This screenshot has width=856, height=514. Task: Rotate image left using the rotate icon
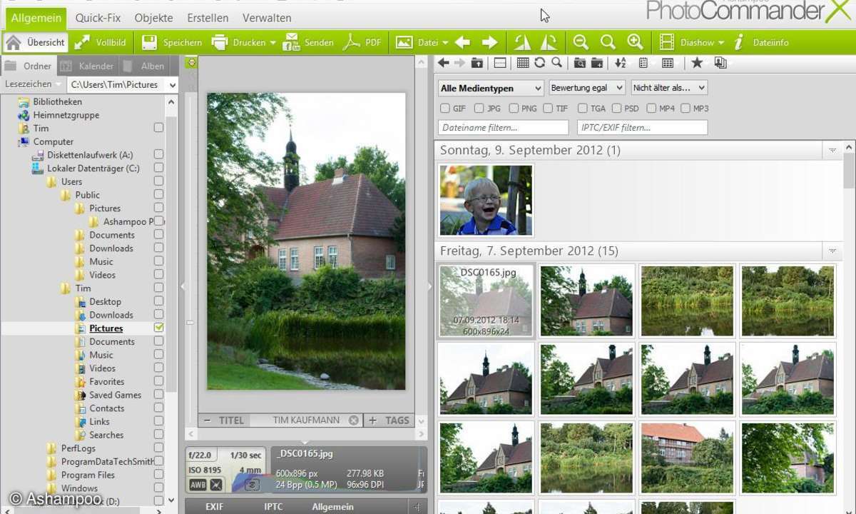point(522,43)
